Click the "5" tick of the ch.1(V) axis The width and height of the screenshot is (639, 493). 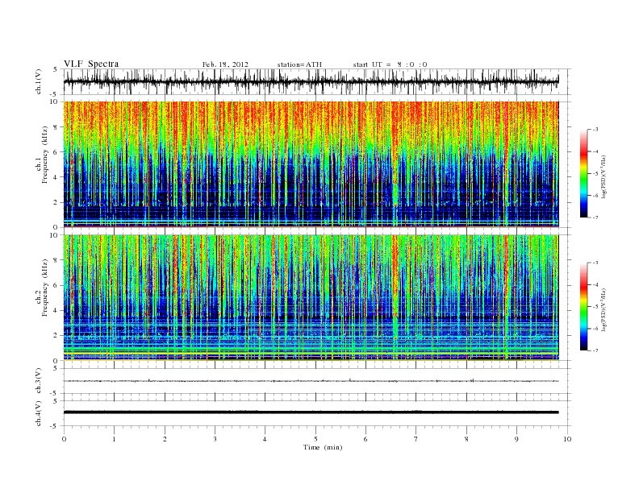click(x=56, y=69)
